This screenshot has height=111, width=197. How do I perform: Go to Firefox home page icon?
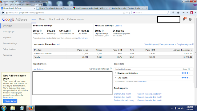(x=178, y=13)
